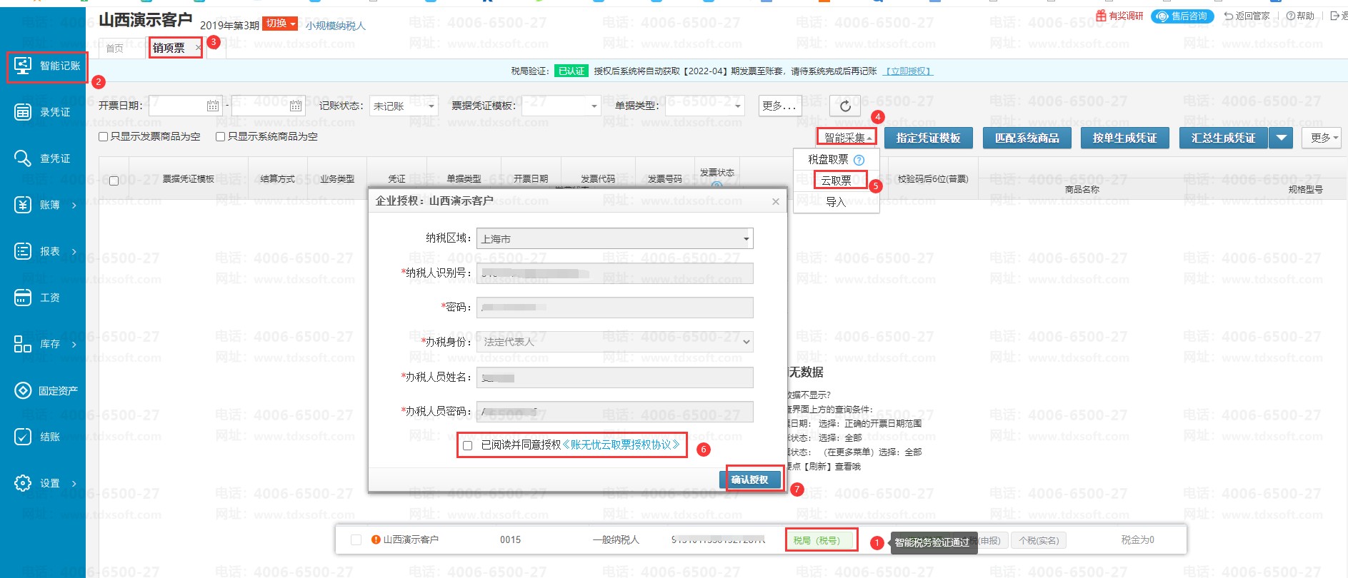Check 只显示发票商品为空 checkbox
1348x578 pixels.
point(104,137)
